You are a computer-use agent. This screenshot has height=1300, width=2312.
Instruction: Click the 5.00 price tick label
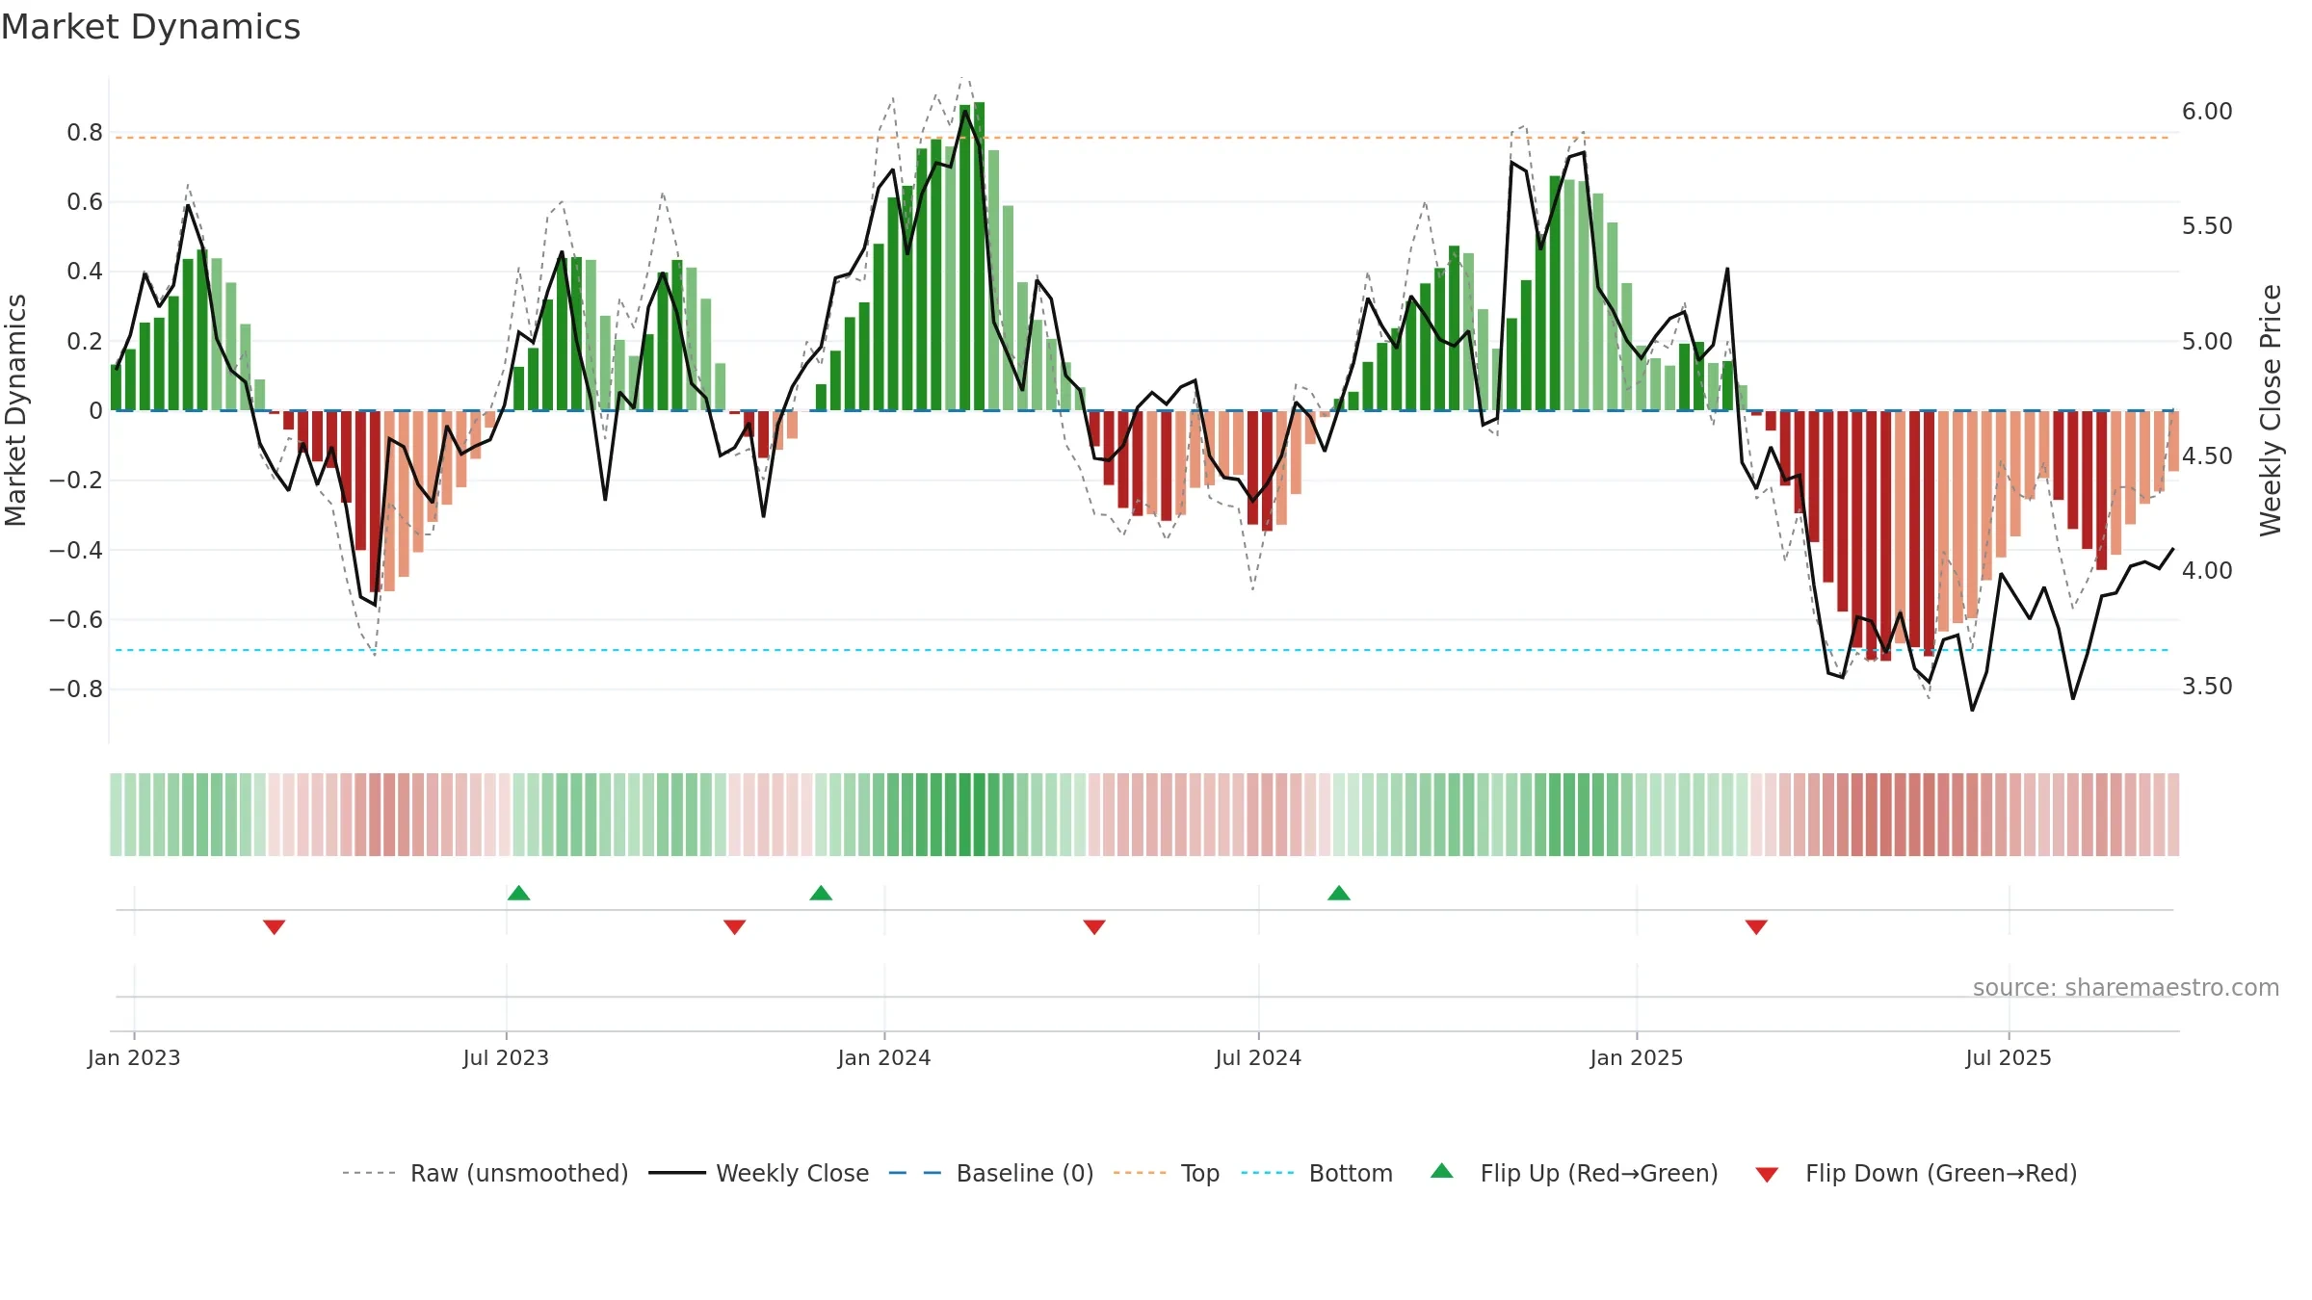click(2207, 342)
